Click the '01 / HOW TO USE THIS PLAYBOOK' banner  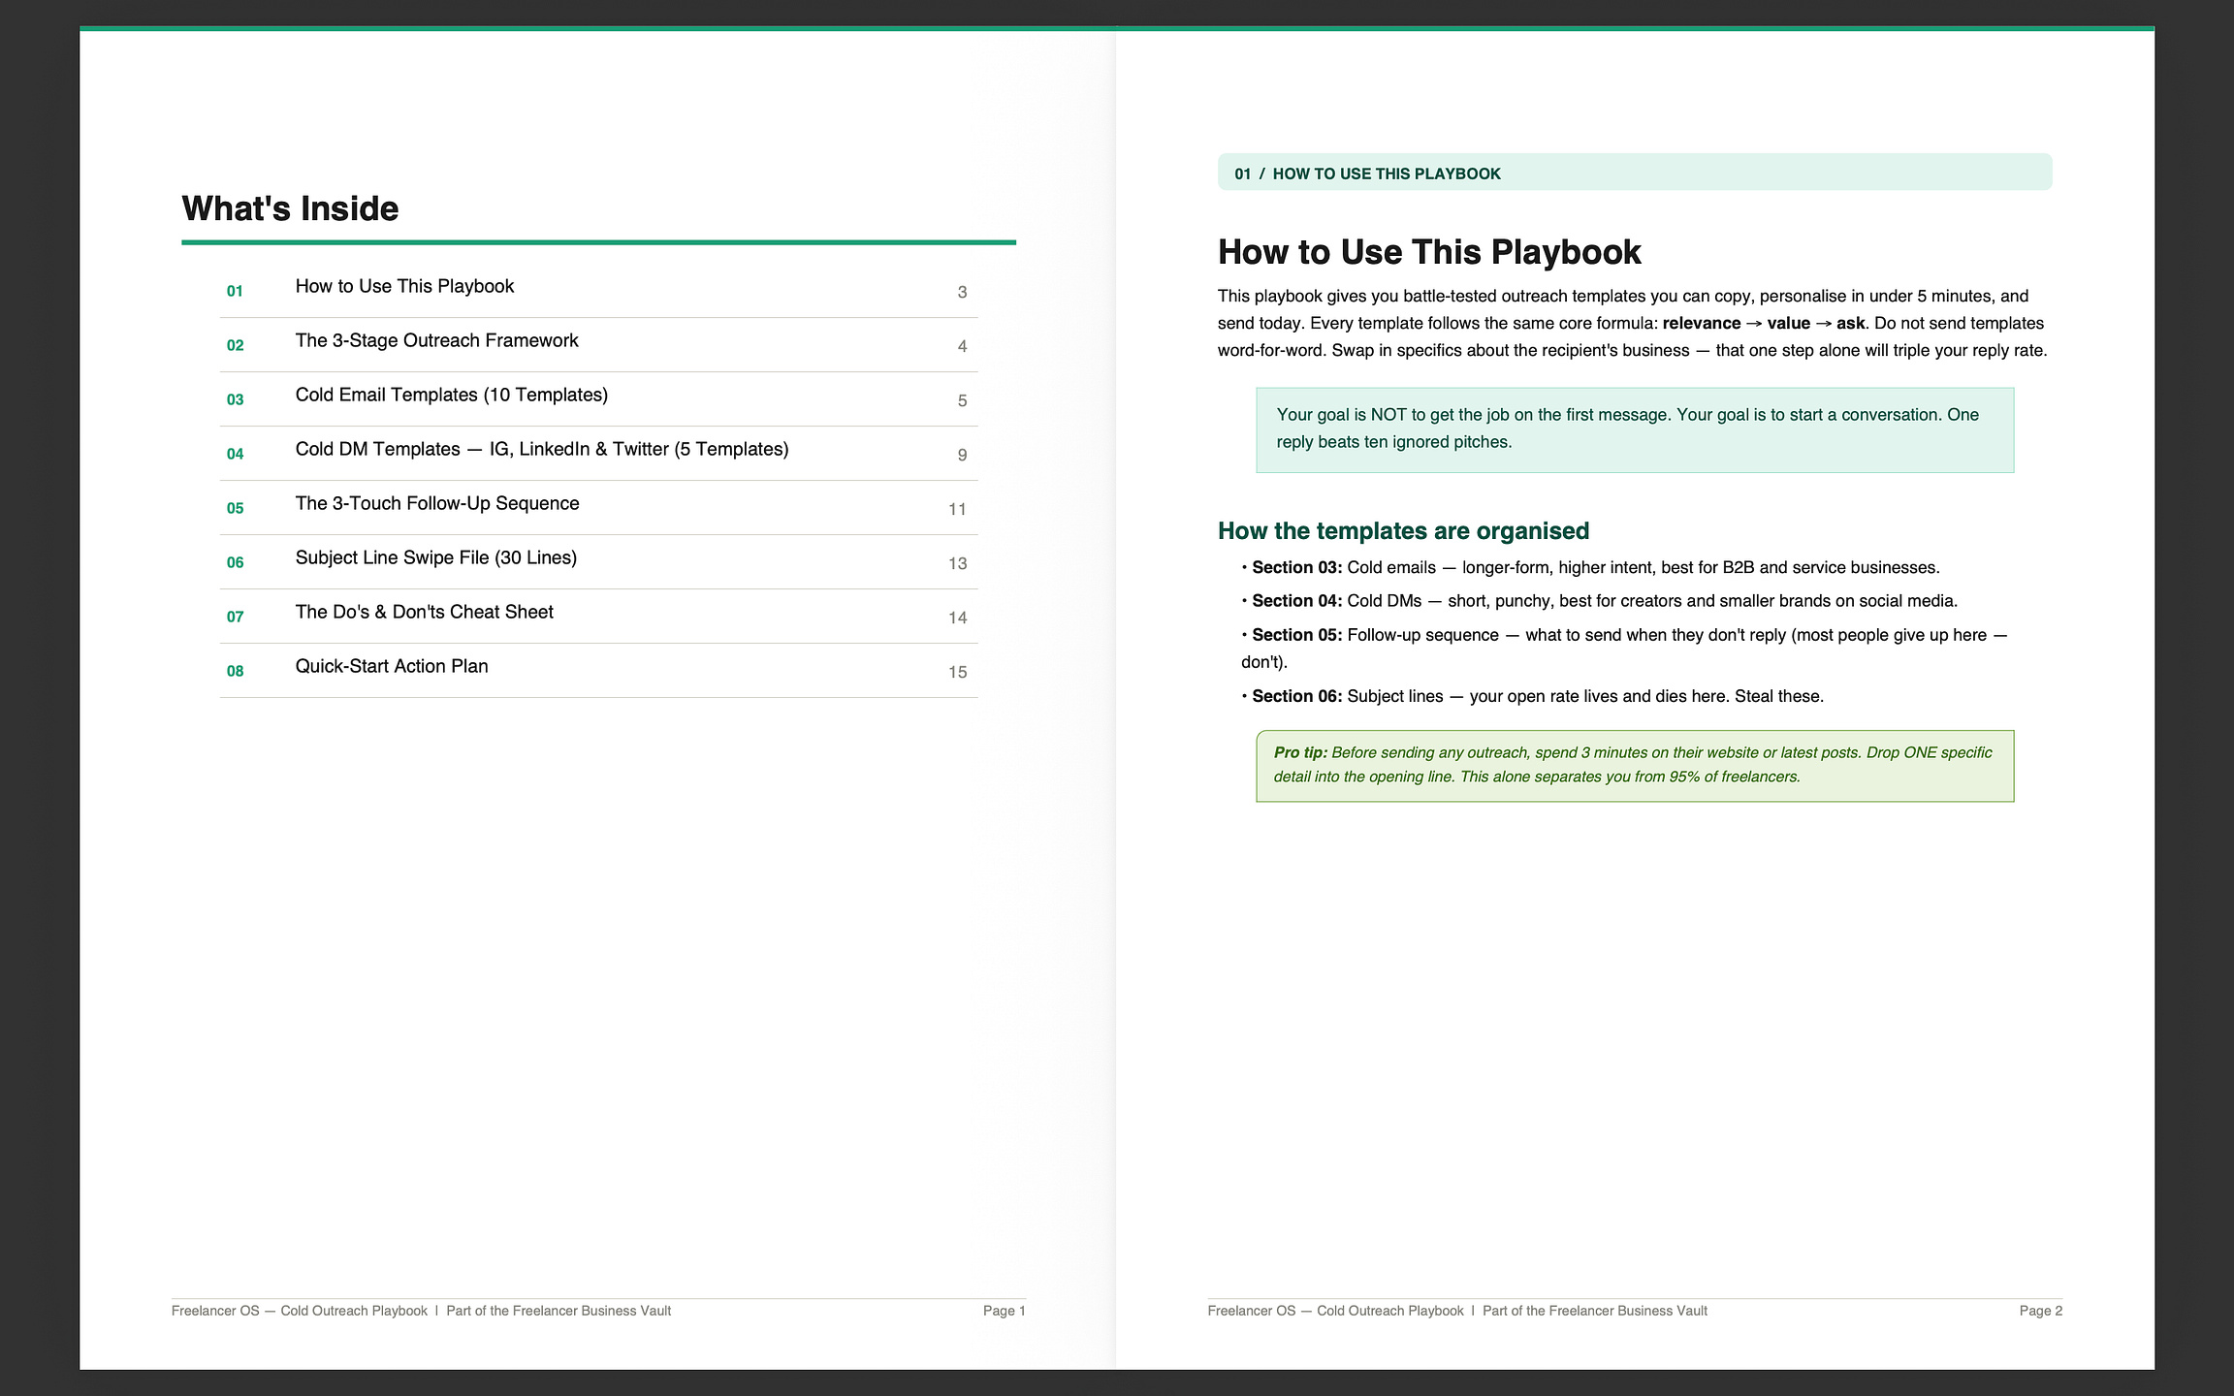(1635, 173)
